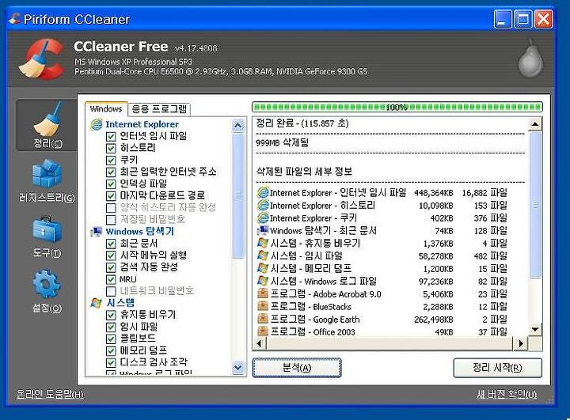Screen dimensions: 570x420
Task: Toggle the 시작 메뉴의 실행 checkbox
Action: coord(111,255)
